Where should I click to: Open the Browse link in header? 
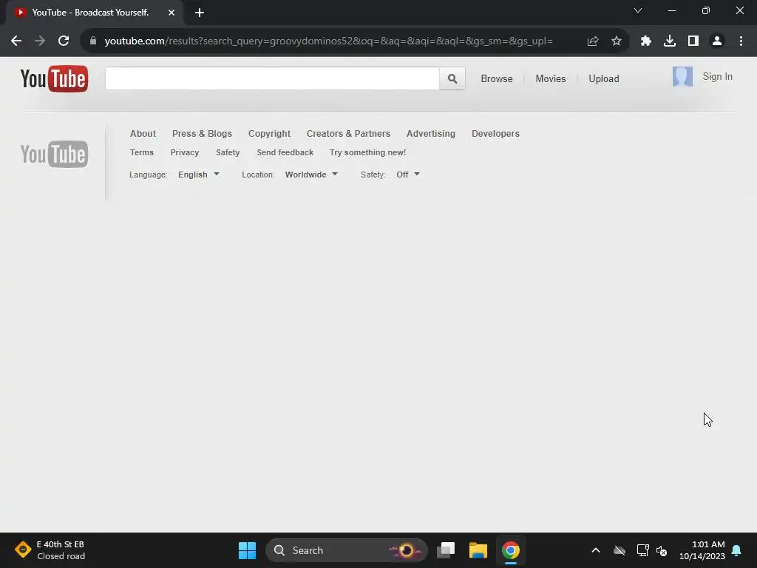coord(496,78)
